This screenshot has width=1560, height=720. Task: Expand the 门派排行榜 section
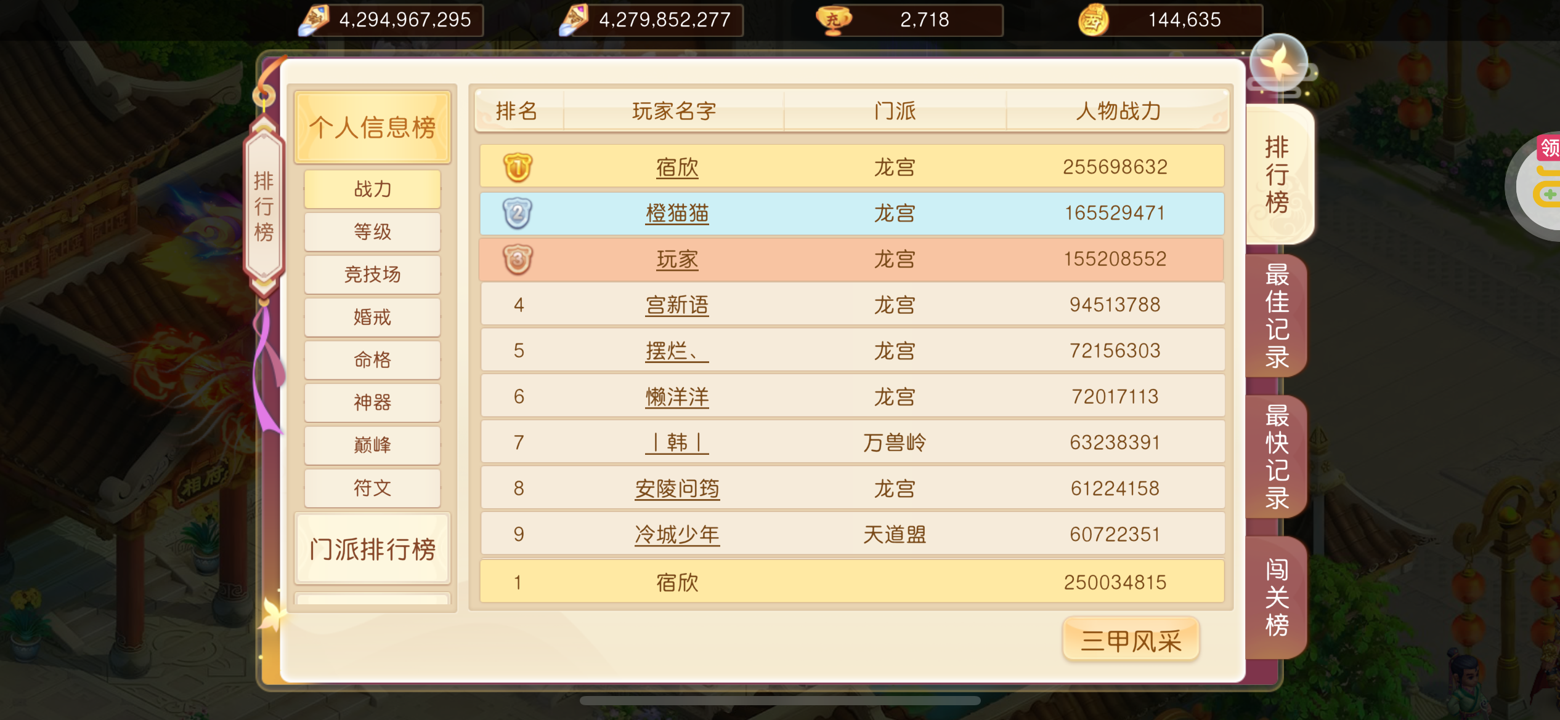point(372,548)
